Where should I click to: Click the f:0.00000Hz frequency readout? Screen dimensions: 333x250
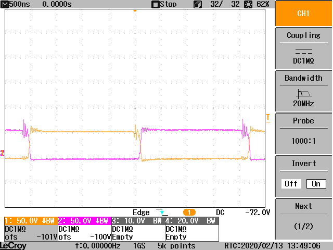click(98, 246)
